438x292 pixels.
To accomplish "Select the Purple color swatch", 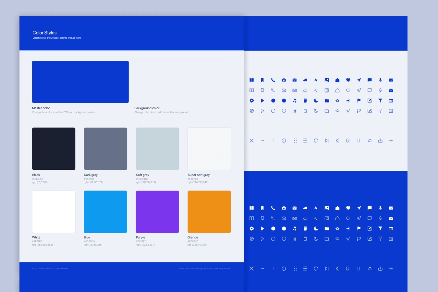I will tap(157, 212).
